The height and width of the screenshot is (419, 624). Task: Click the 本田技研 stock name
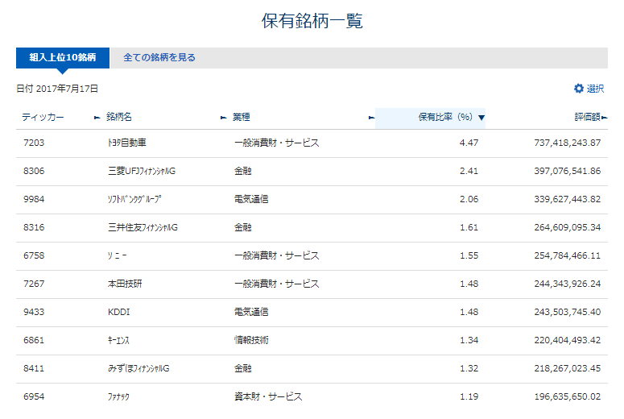(x=125, y=284)
